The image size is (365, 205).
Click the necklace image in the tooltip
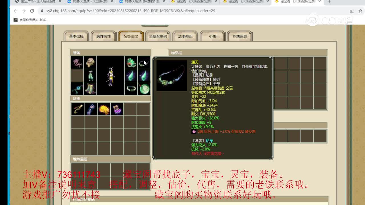point(172,76)
